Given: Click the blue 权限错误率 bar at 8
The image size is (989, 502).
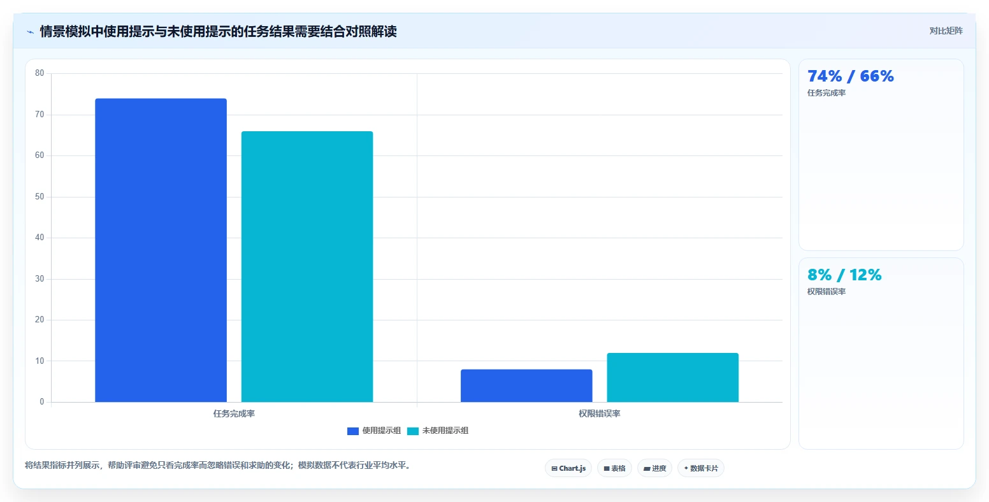Looking at the screenshot, I should click(x=526, y=385).
